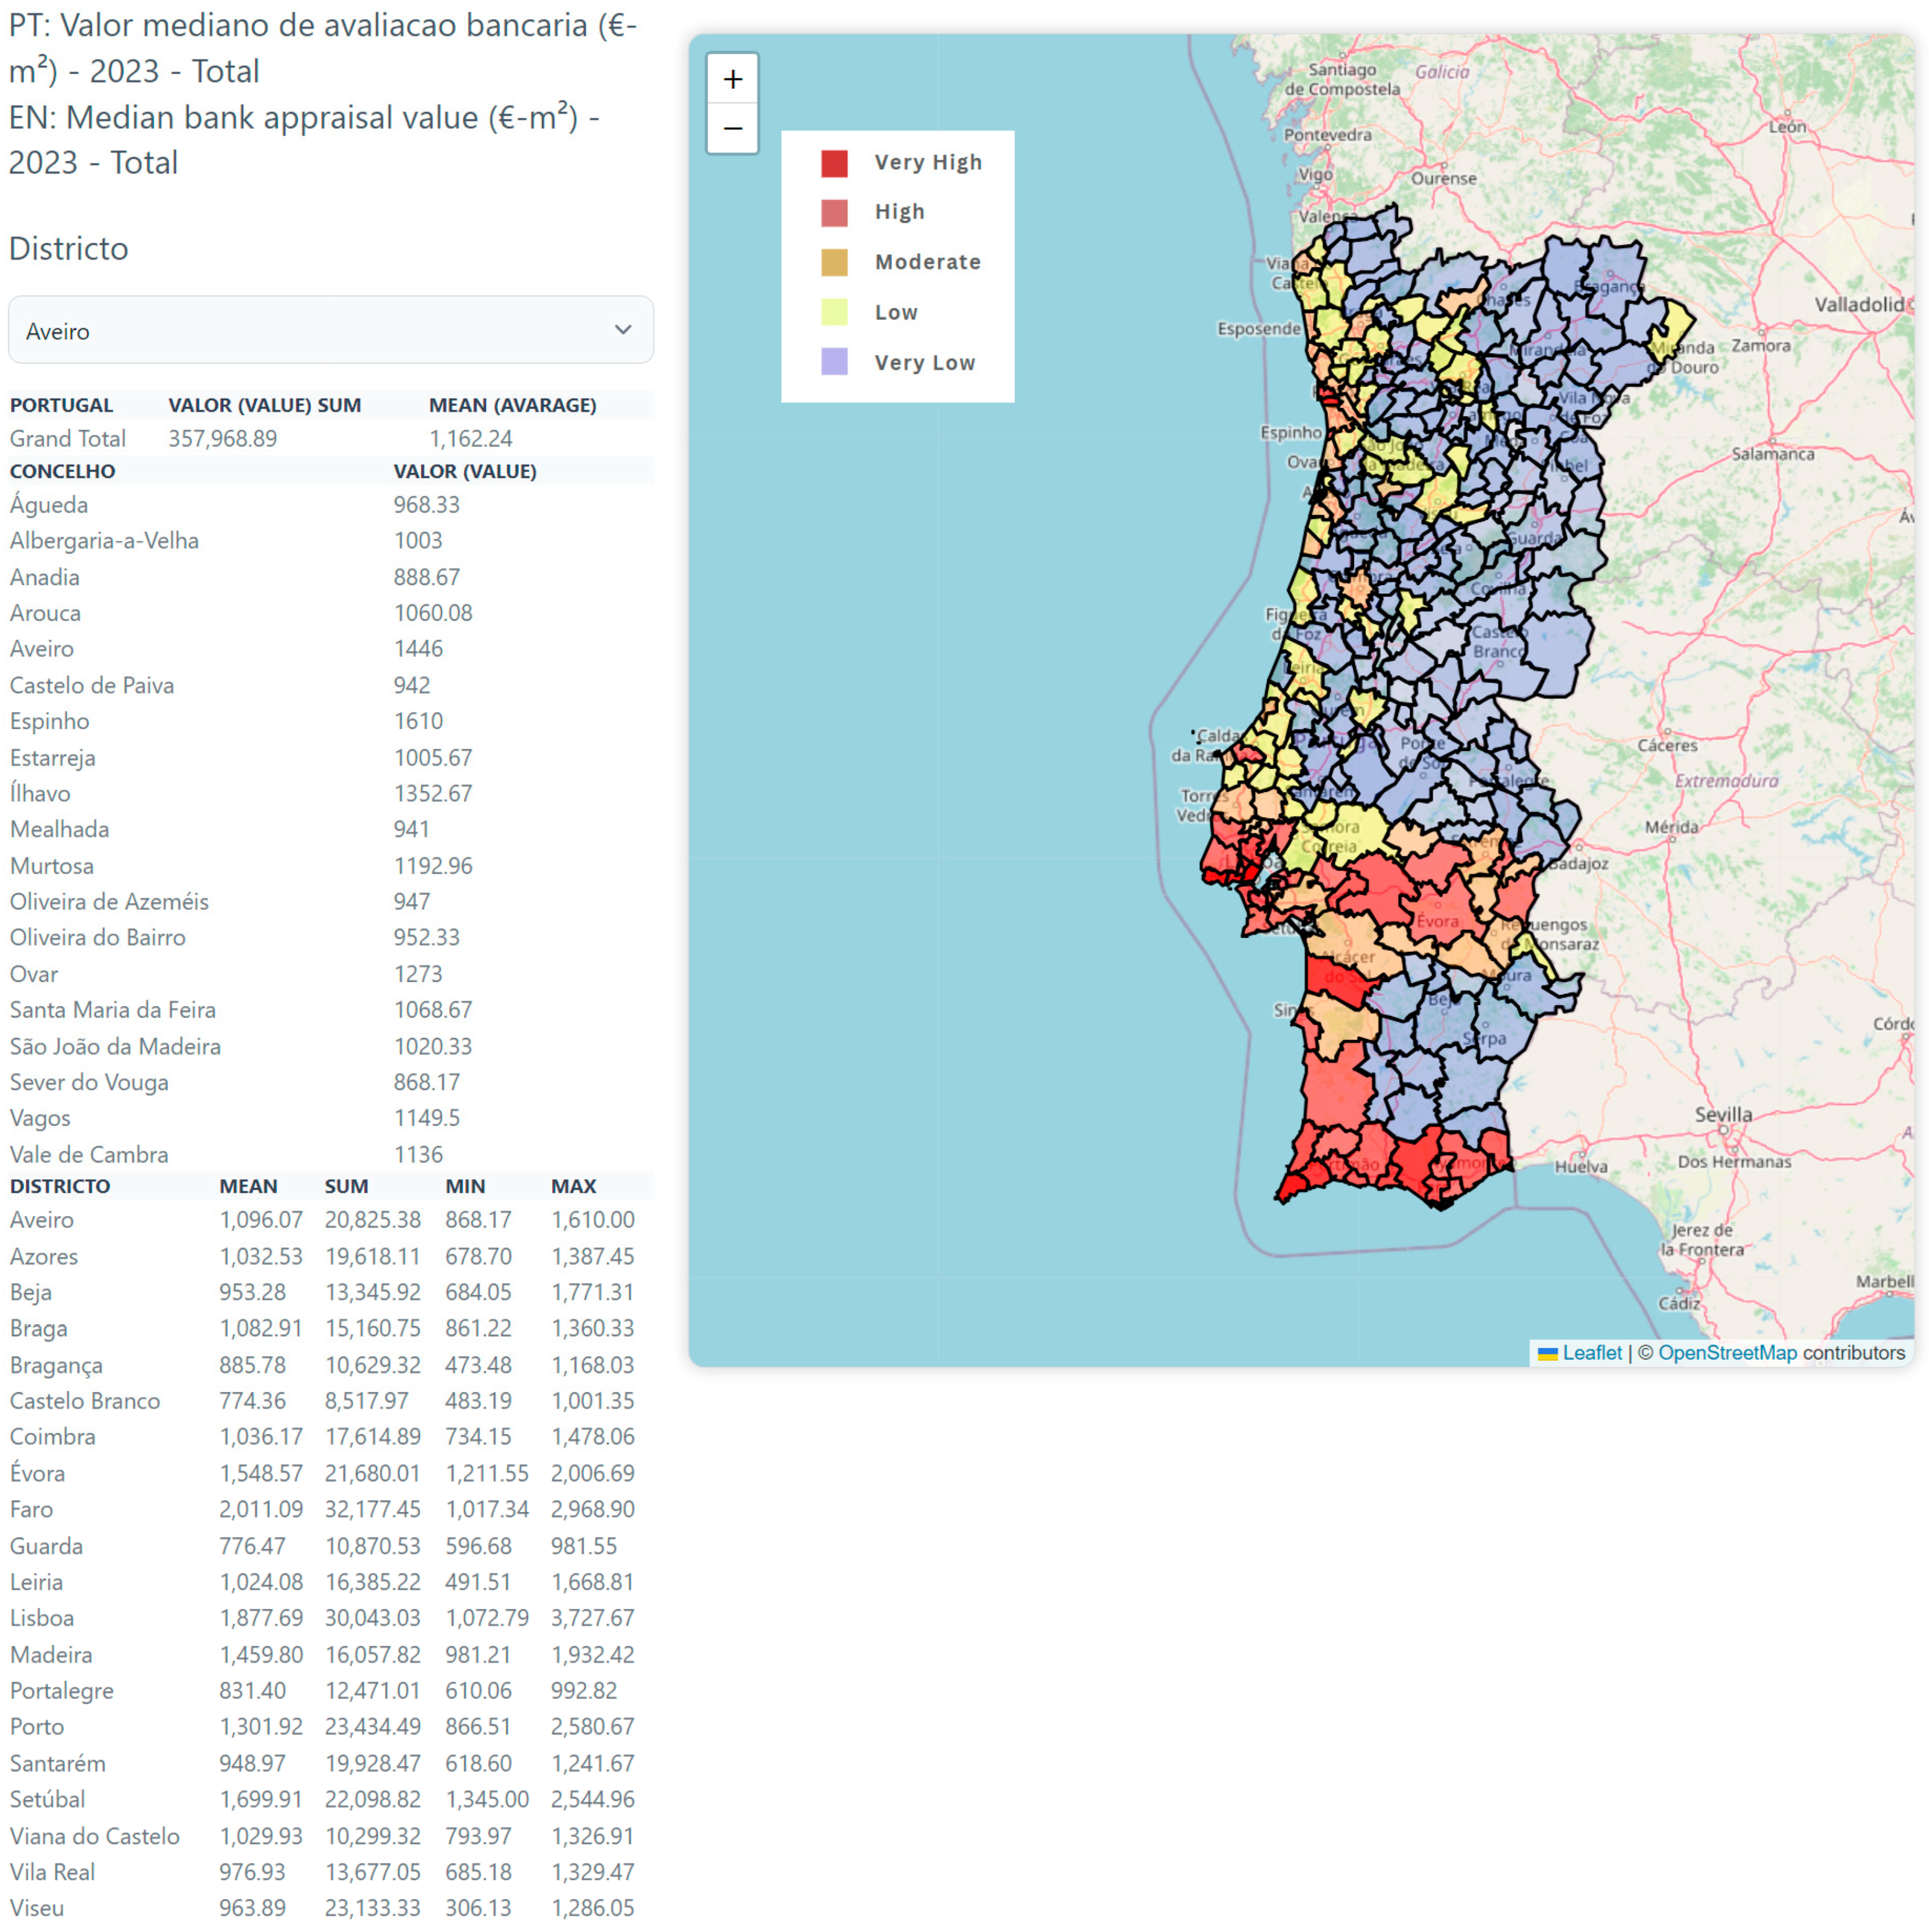Click the High legend color square
This screenshot has height=1932, width=1929.
click(x=834, y=212)
